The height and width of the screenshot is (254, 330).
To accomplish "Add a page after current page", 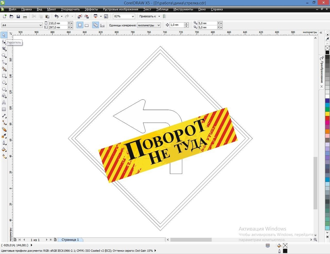I will point(56,240).
